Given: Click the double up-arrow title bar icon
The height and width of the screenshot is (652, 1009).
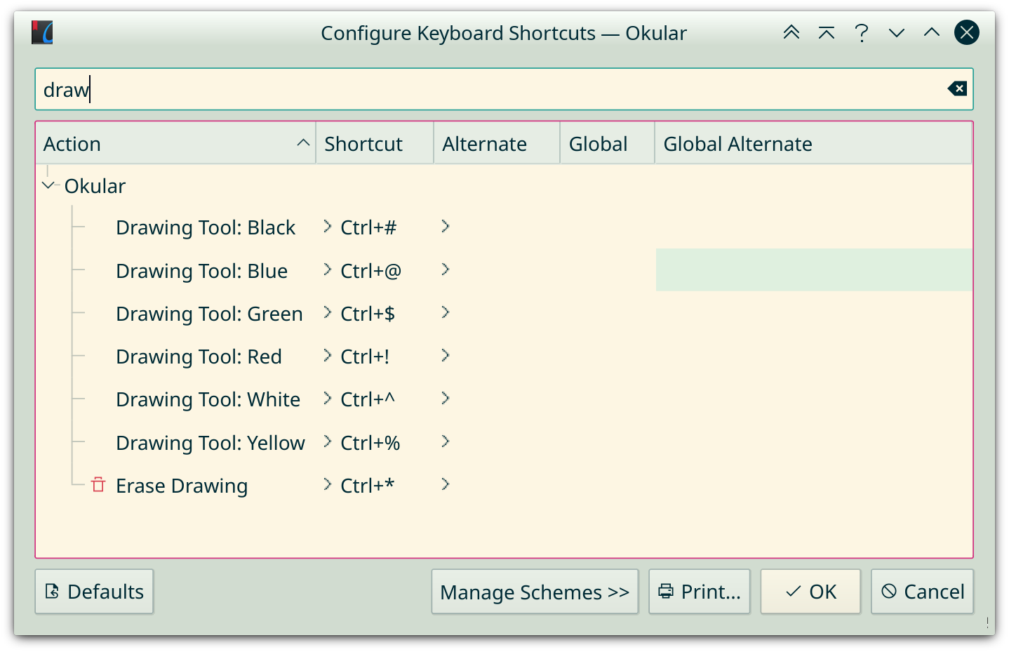Looking at the screenshot, I should click(791, 32).
